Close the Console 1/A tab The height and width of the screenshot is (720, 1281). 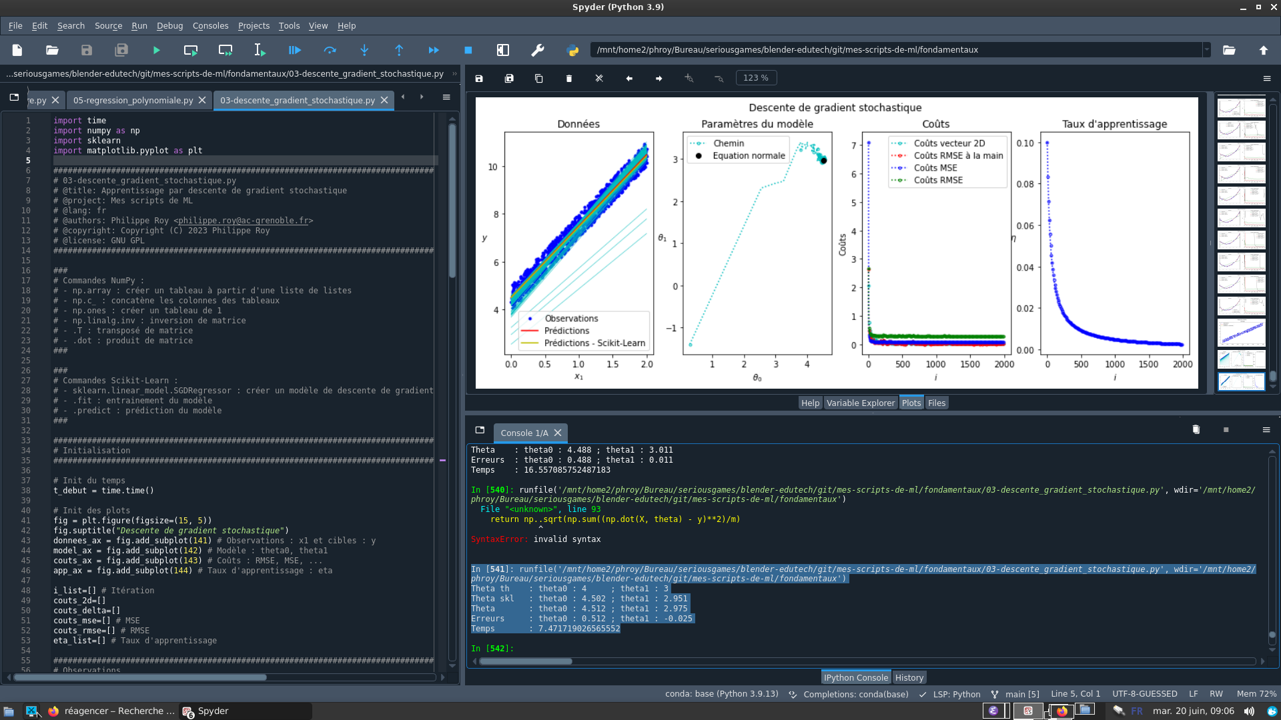(558, 433)
